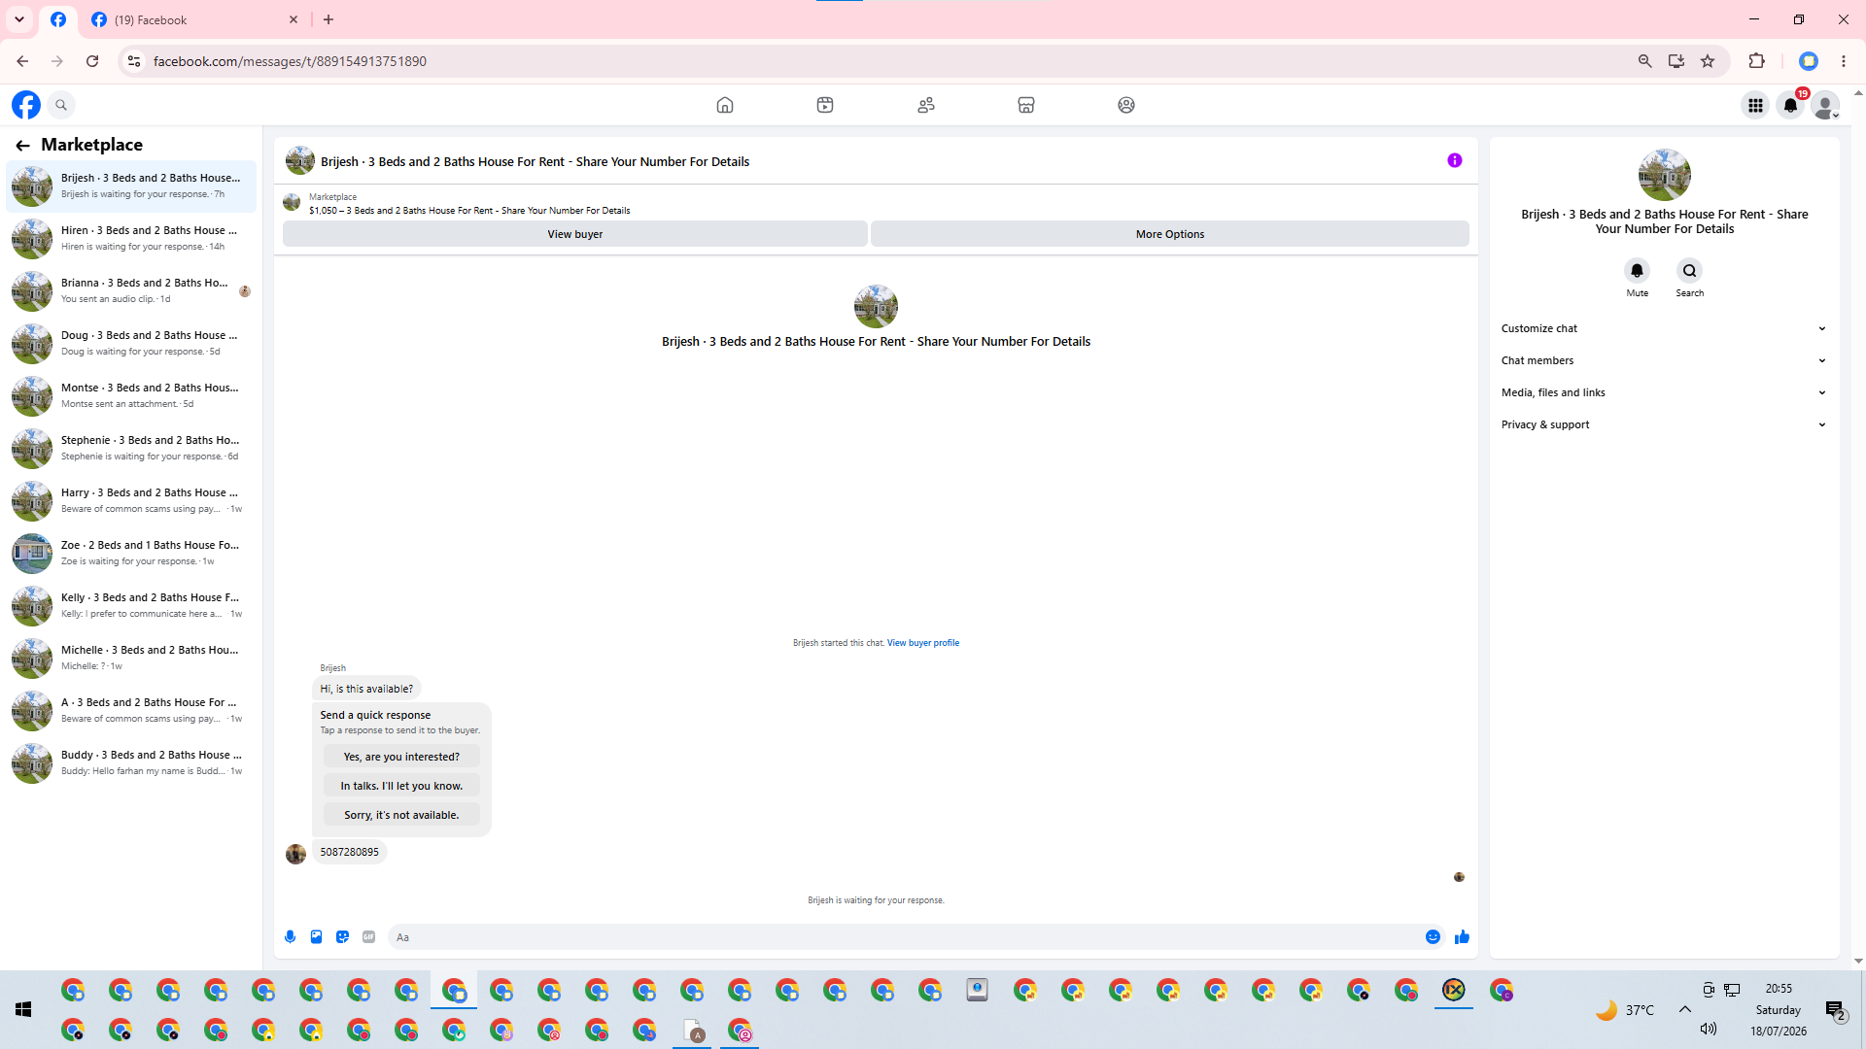Screen dimensions: 1866x1049
Task: Bookmark this page with the star icon
Action: point(1708,61)
